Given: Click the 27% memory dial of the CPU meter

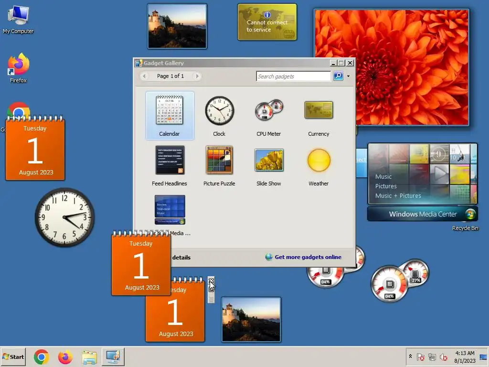Looking at the screenshot, I should 415,274.
